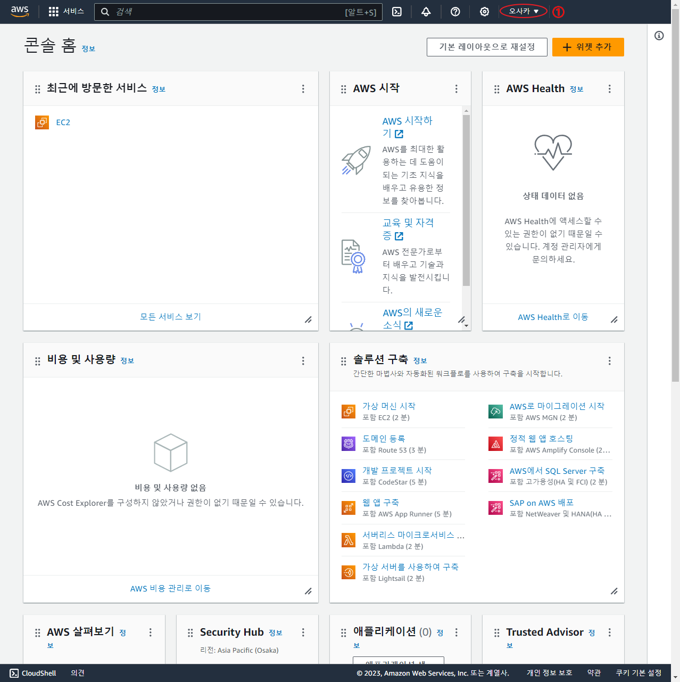Open options menu of Security Hub widget
680x682 pixels.
(303, 632)
